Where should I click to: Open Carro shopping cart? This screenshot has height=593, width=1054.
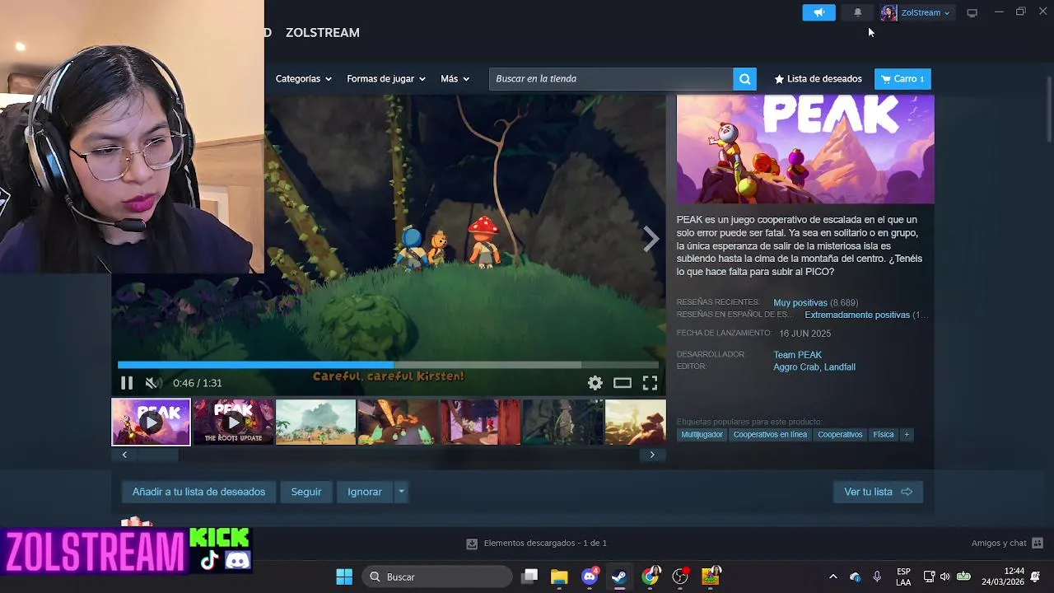pos(902,78)
